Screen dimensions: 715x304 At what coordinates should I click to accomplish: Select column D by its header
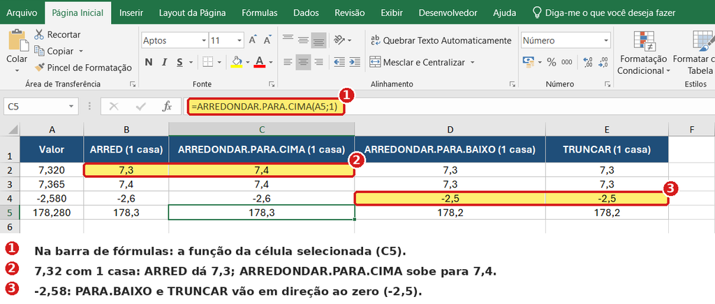coord(450,130)
